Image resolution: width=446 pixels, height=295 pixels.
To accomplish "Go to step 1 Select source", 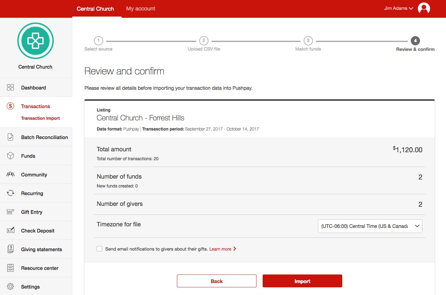I will coord(98,41).
